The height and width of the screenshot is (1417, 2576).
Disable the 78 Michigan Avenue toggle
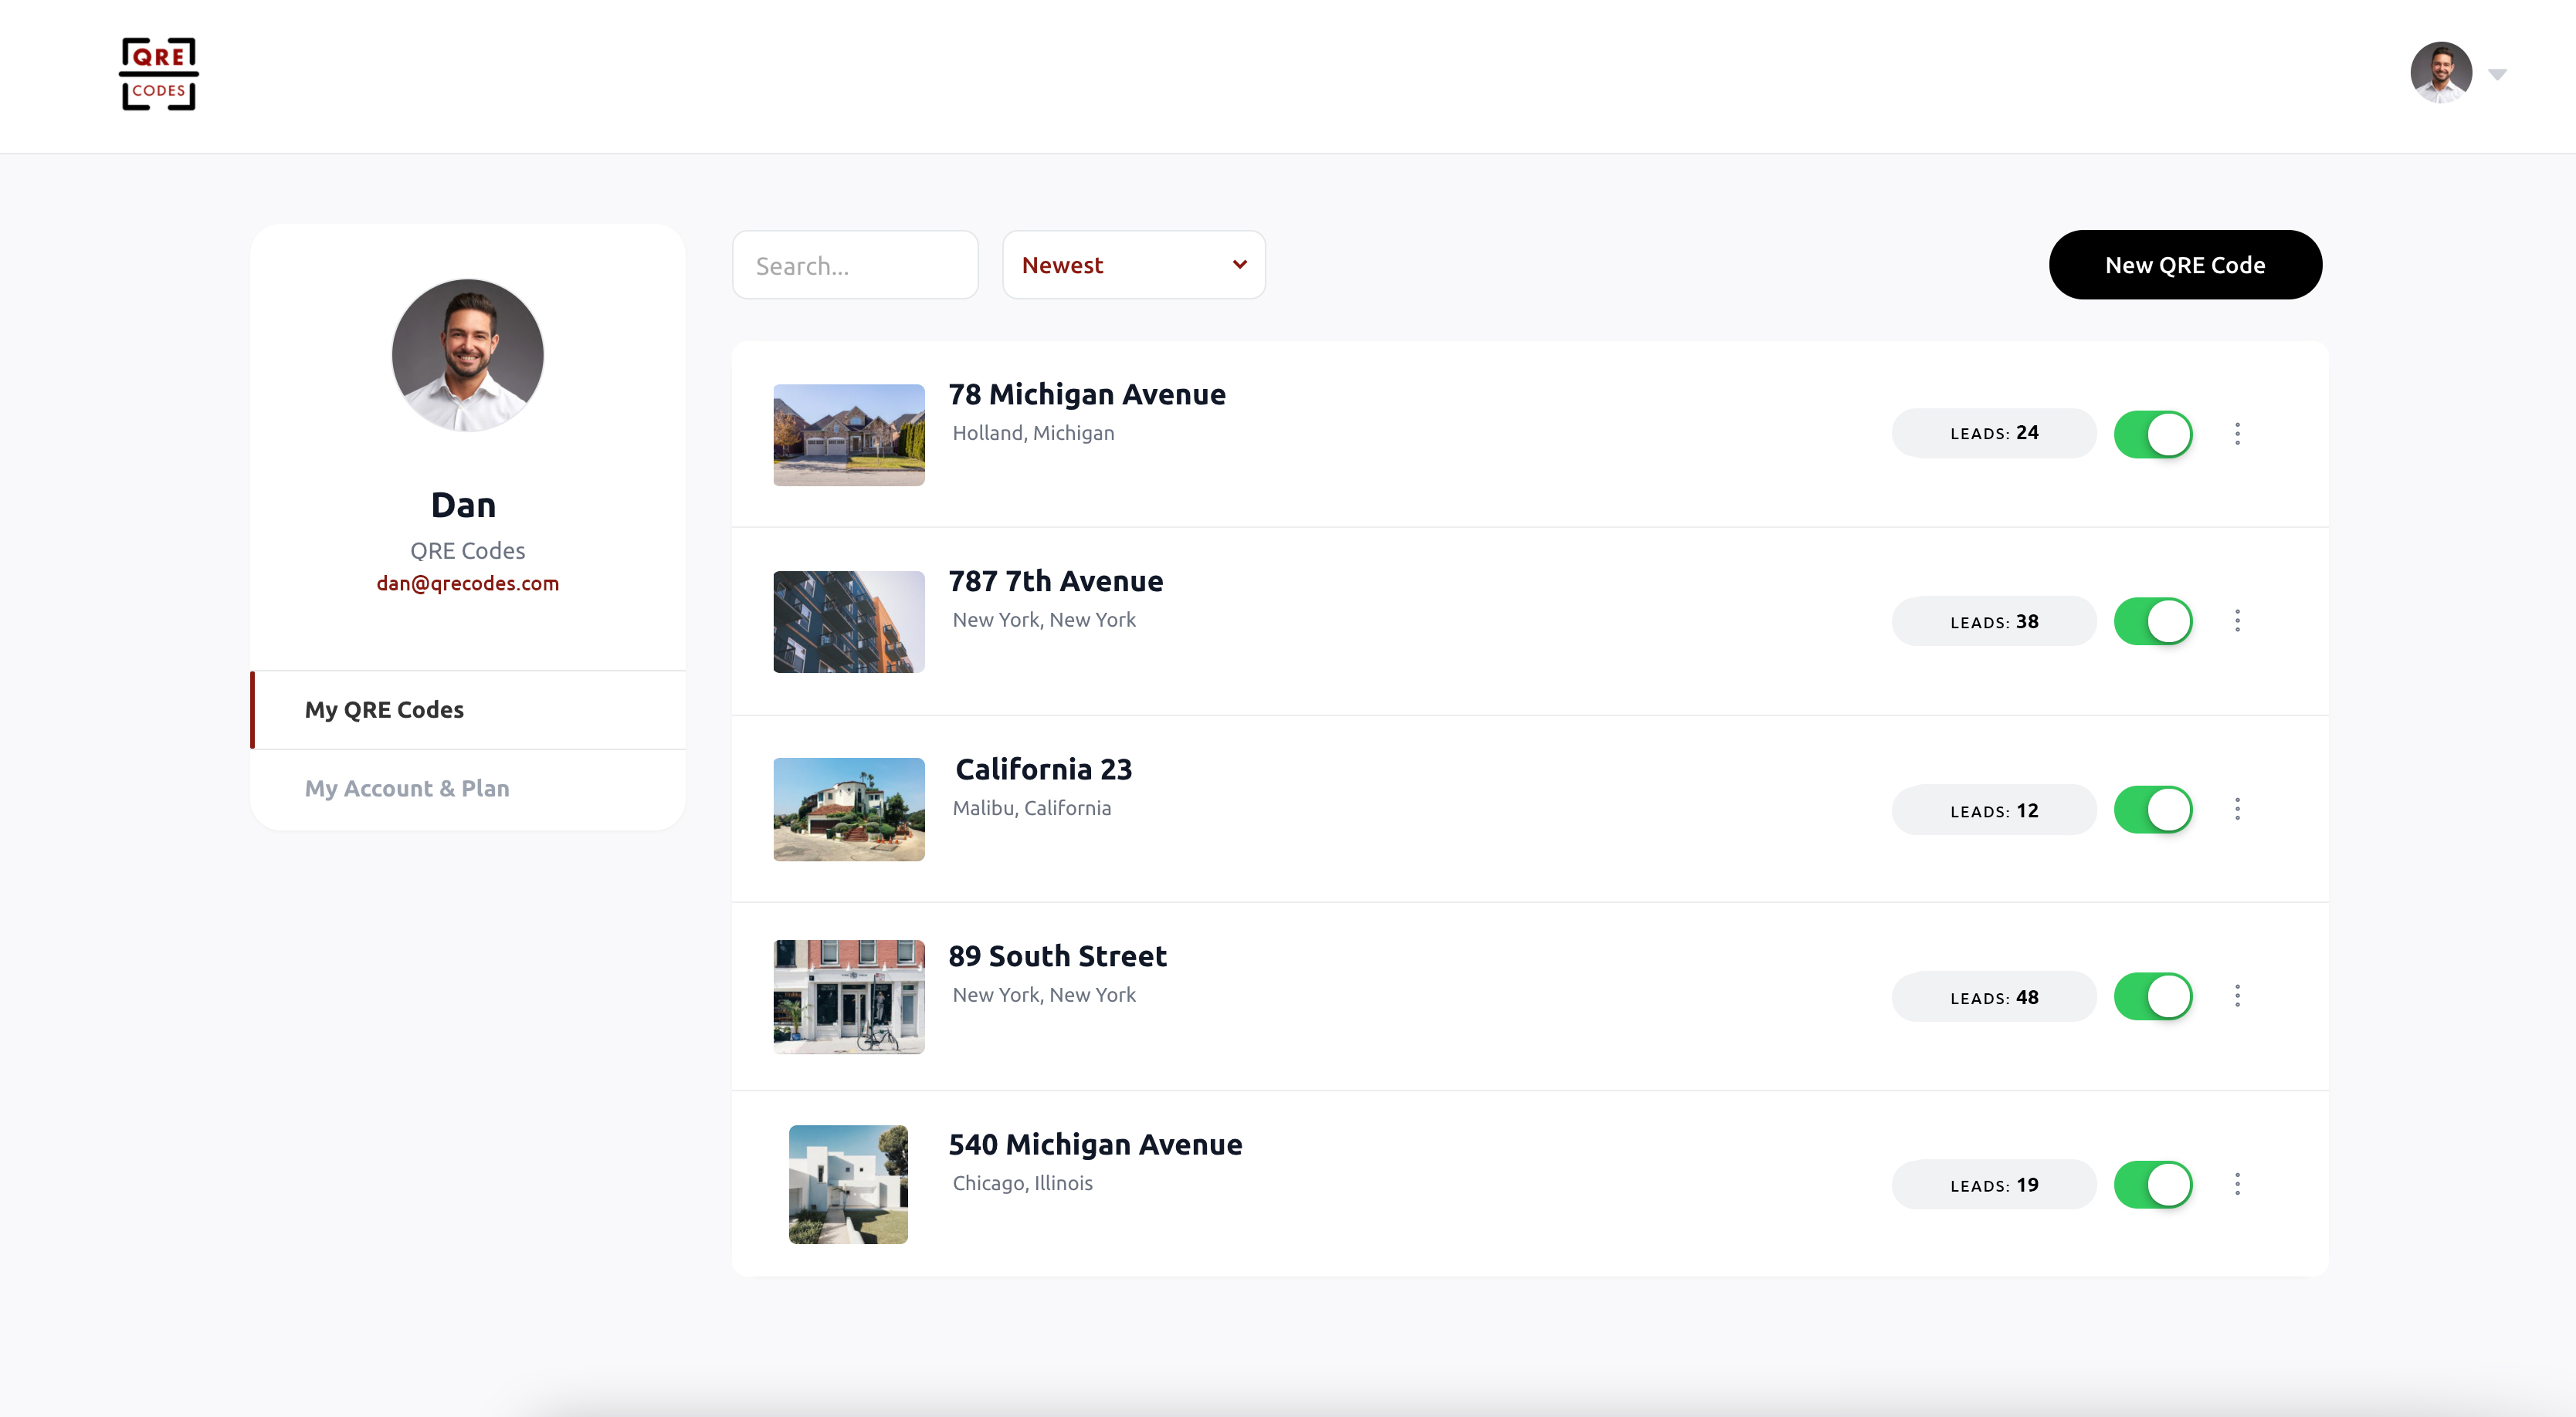tap(2152, 434)
